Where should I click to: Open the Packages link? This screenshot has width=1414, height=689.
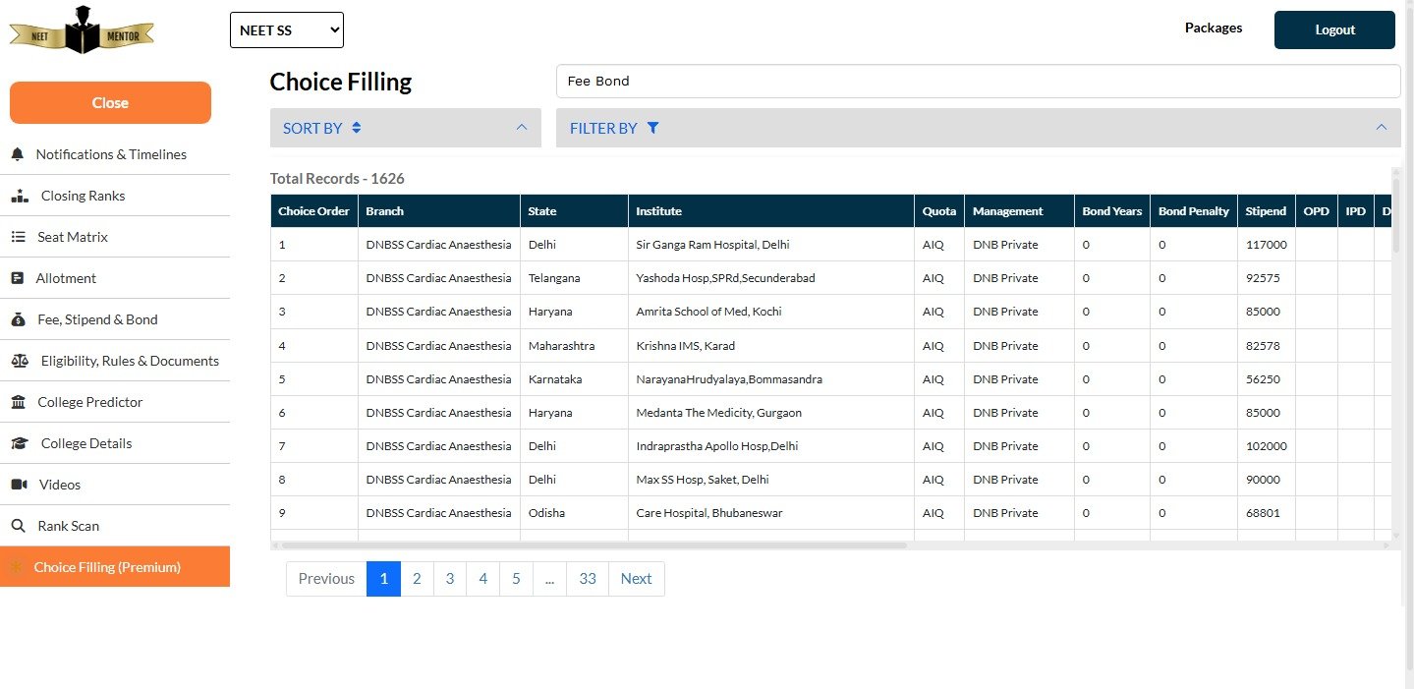1213,29
